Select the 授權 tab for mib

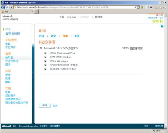click(65, 36)
